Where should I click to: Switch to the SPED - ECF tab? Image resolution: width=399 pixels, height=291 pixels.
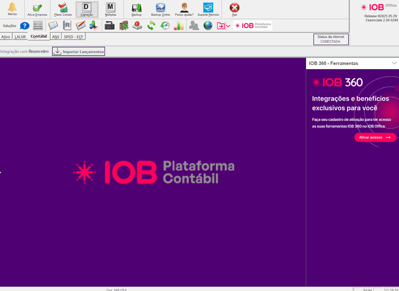coord(74,37)
